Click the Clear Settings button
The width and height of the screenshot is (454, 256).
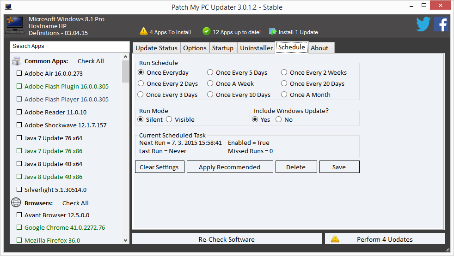pyautogui.click(x=160, y=167)
